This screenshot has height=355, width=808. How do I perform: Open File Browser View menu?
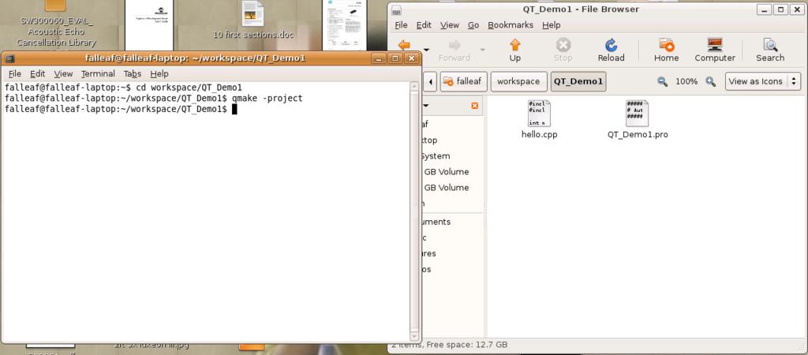449,24
